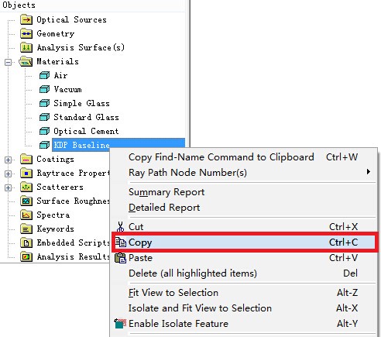Expand the Raytrace Properties node
Screen dimensions: 381x337
[9, 174]
